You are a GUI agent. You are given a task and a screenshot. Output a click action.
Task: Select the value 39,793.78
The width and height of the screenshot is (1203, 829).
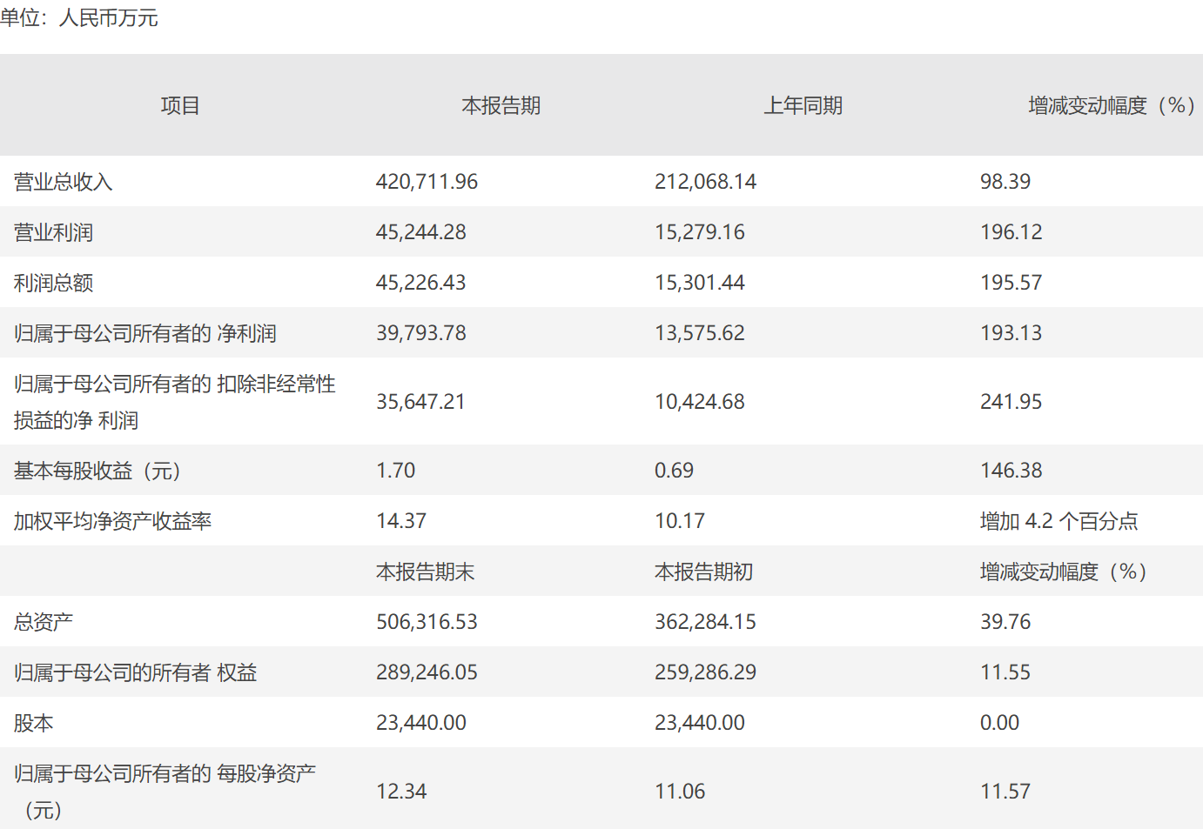tap(420, 333)
